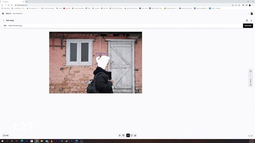This screenshot has width=255, height=143.
Task: Open a new browser tab
Action: 27,2
